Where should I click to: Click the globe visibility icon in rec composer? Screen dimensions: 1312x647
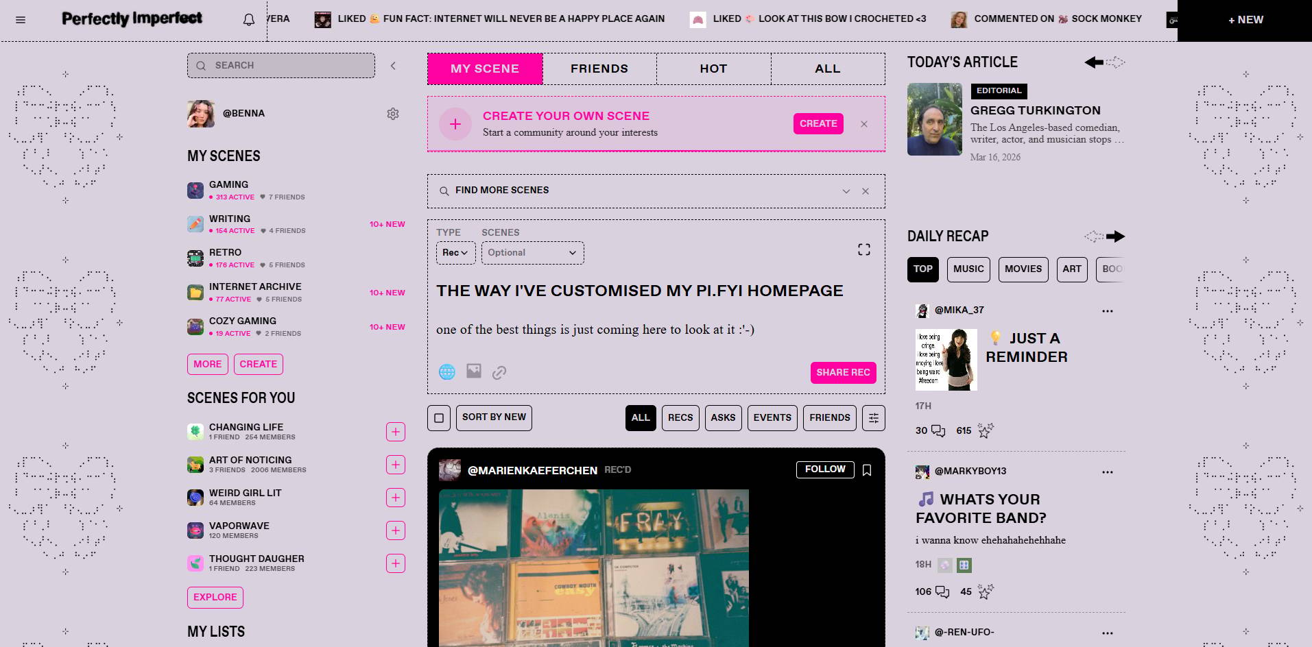click(x=447, y=372)
